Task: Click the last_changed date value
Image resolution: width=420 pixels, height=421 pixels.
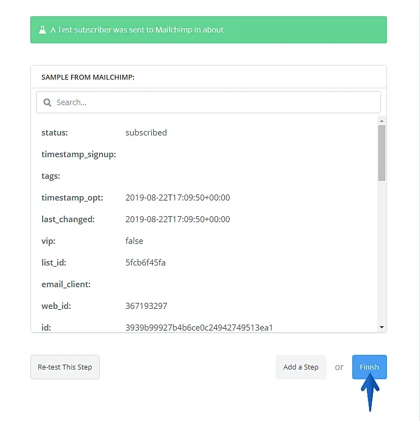Action: pos(178,219)
